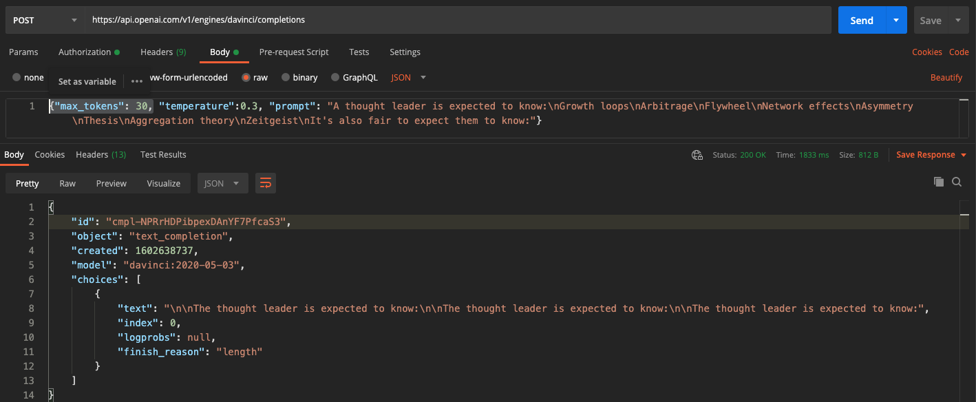976x402 pixels.
Task: Open the Code snippet link
Action: [x=959, y=52]
